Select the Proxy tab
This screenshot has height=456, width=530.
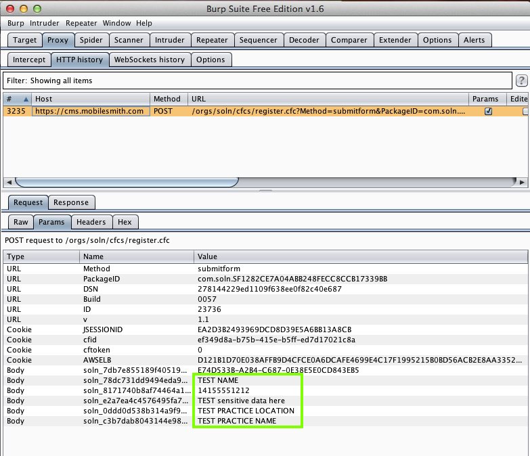pos(58,40)
